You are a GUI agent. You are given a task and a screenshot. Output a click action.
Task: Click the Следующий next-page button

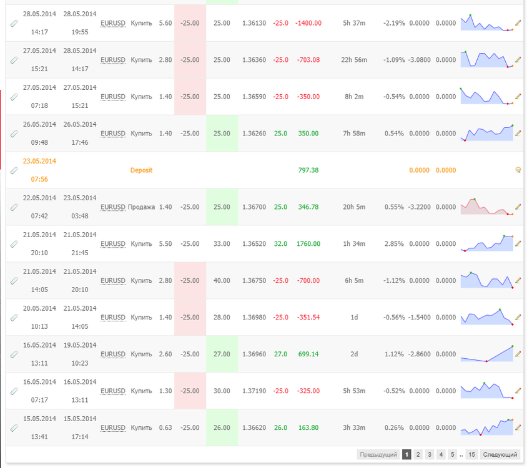coord(500,454)
